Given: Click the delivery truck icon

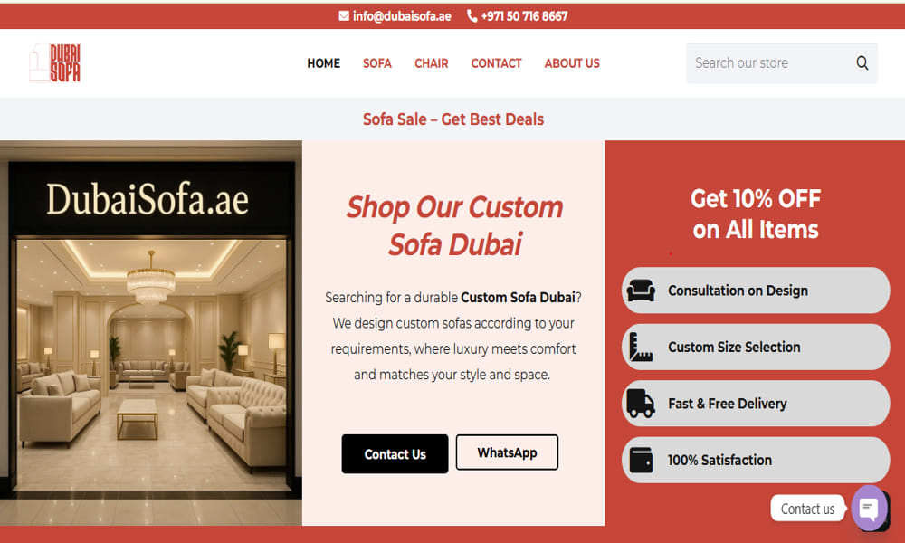Looking at the screenshot, I should 641,404.
